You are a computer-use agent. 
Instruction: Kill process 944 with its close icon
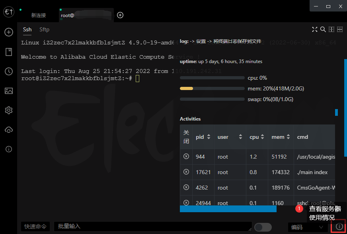pos(186,156)
